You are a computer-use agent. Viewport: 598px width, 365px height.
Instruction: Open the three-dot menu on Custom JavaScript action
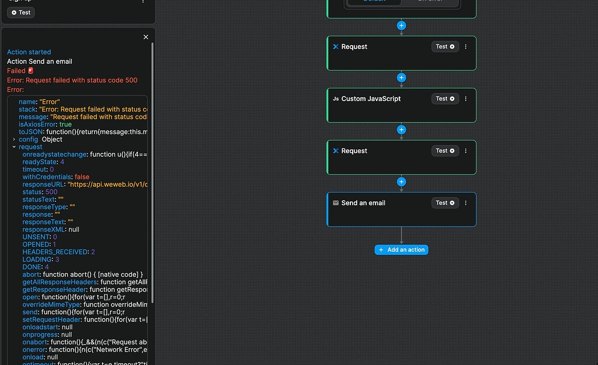pyautogui.click(x=465, y=98)
